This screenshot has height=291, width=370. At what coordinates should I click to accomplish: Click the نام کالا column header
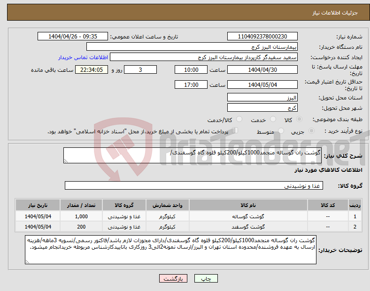tap(248, 205)
